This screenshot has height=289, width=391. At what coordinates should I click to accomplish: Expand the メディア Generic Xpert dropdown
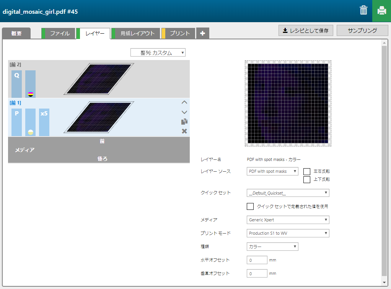click(288, 220)
